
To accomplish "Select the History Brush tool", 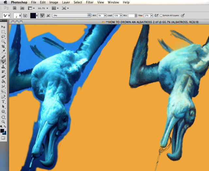I will point(3,72).
